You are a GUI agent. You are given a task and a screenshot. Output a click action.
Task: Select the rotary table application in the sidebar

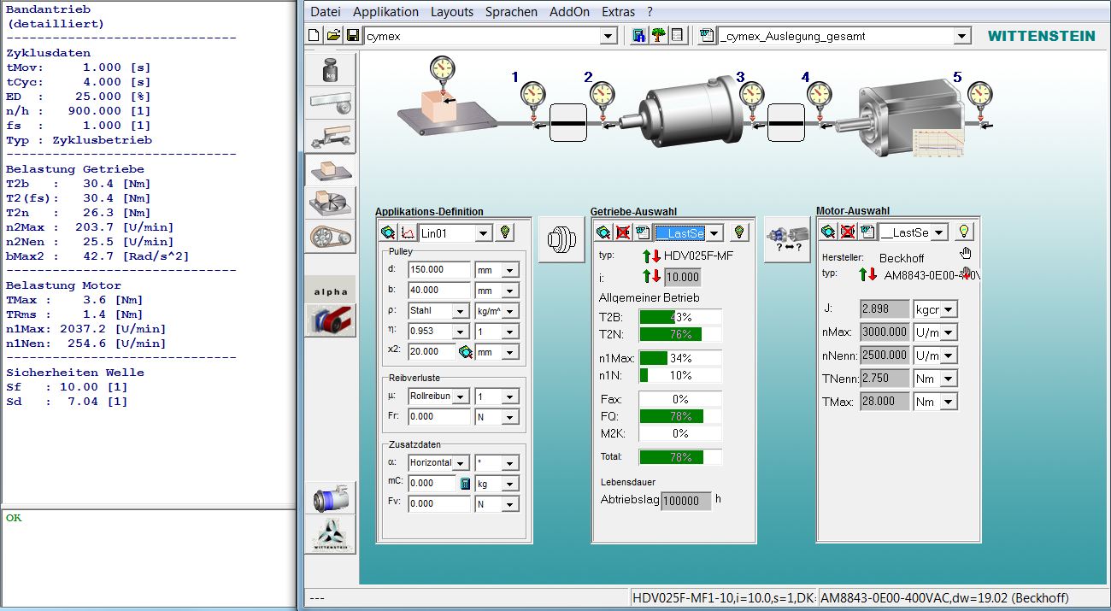coord(332,203)
